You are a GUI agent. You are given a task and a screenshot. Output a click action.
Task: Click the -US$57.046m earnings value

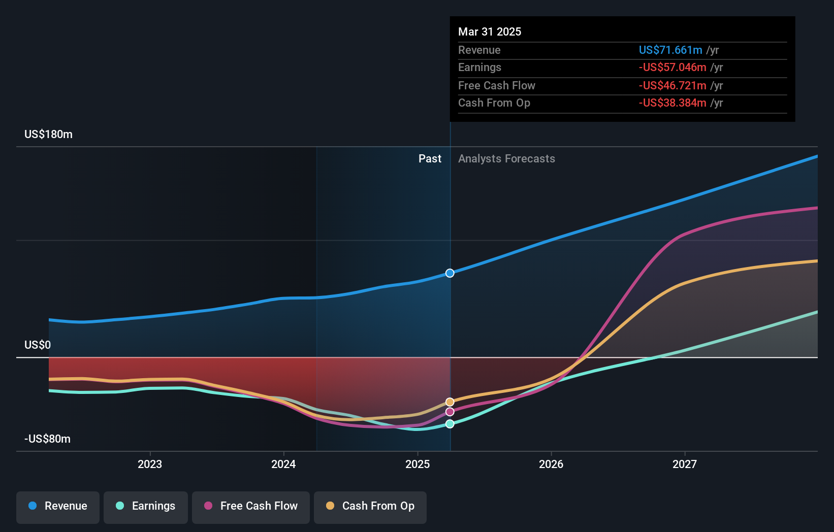pyautogui.click(x=672, y=67)
